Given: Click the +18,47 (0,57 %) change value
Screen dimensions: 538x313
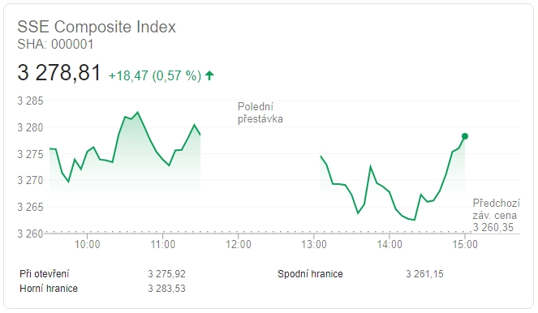Looking at the screenshot, I should [155, 75].
